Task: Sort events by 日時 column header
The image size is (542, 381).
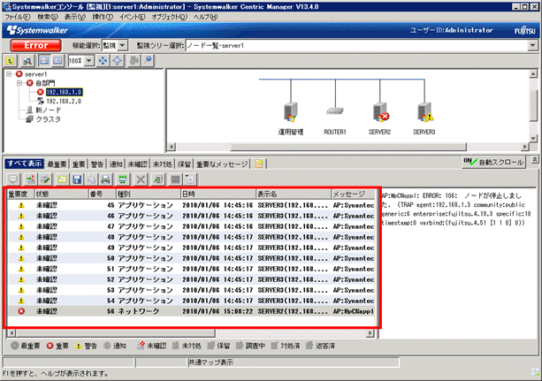Action: pos(218,194)
